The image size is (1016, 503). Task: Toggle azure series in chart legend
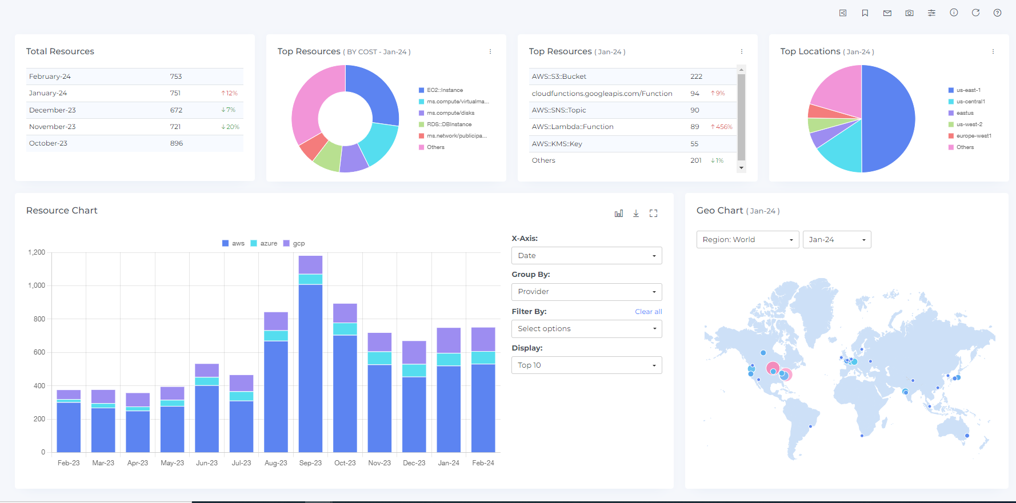coord(264,243)
